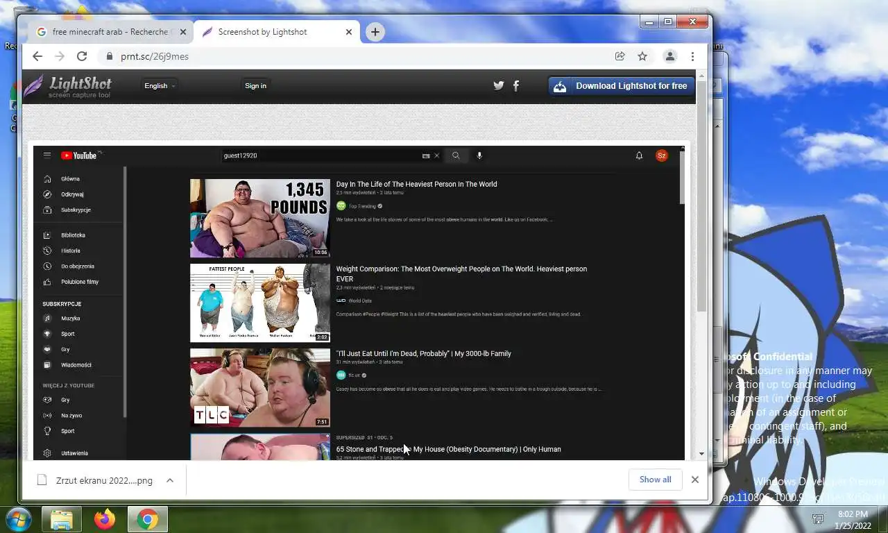Click title Day In The Life of The Heaviest Person
This screenshot has width=888, height=533.
[x=416, y=184]
